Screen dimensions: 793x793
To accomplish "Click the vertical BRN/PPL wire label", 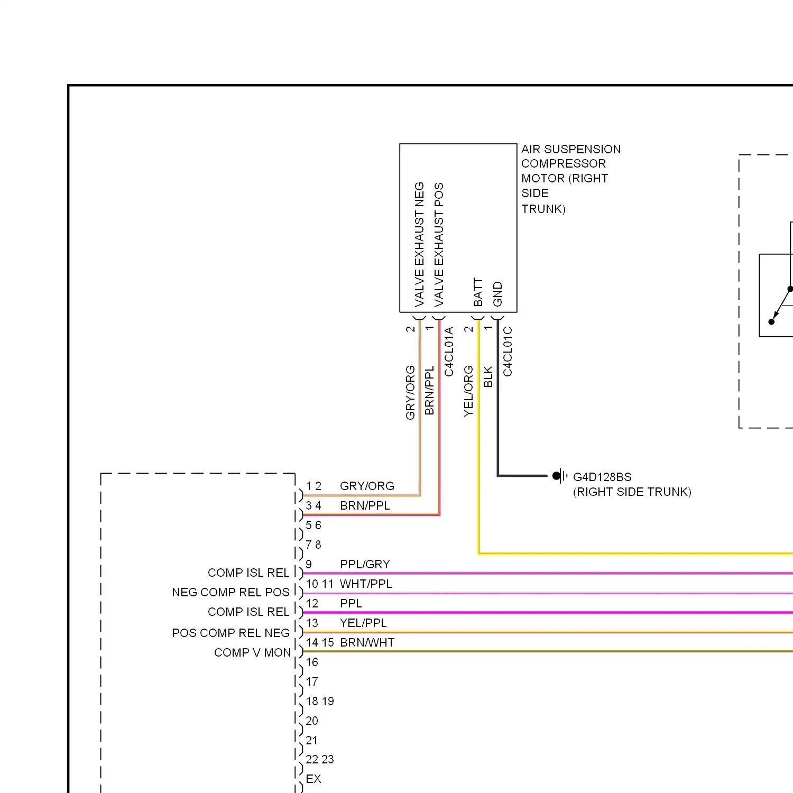I will coord(429,390).
